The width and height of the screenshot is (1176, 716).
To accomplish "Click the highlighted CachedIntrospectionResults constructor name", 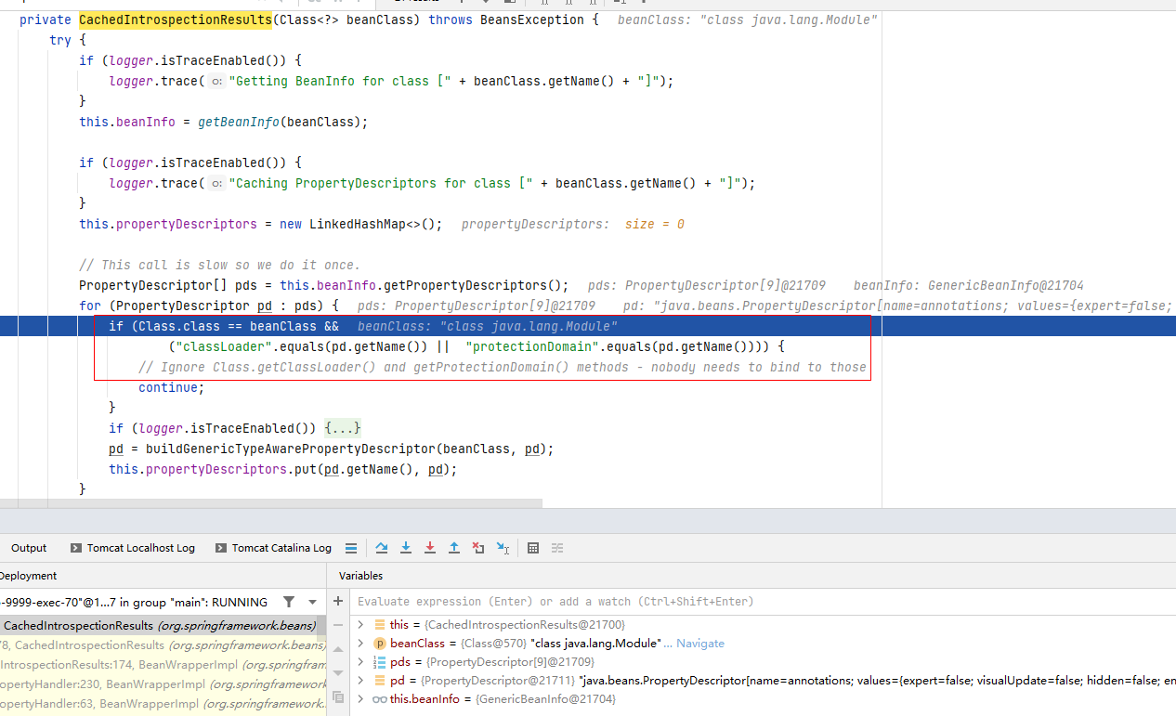I will [176, 20].
